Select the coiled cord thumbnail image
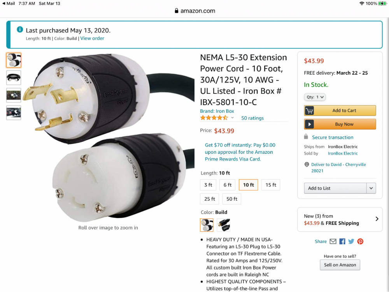The height and width of the screenshot is (292, 389). tap(14, 78)
